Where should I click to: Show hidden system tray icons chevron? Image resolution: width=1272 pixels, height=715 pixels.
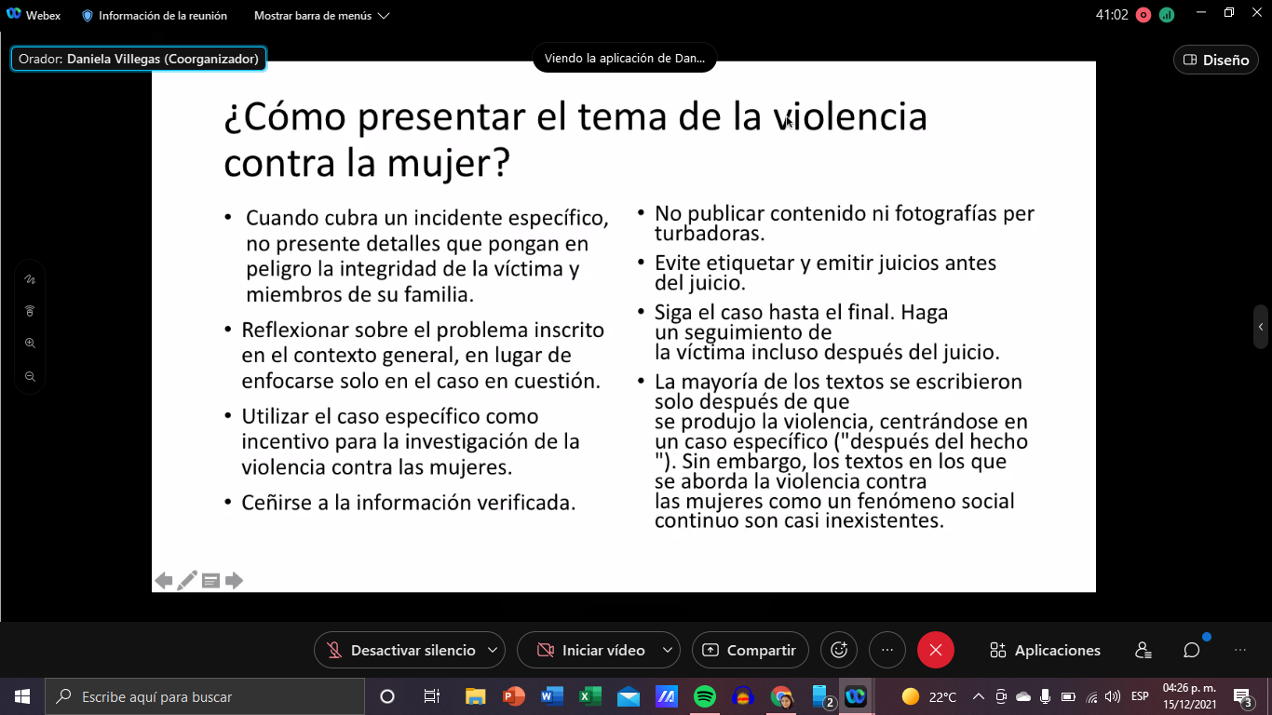tap(979, 696)
